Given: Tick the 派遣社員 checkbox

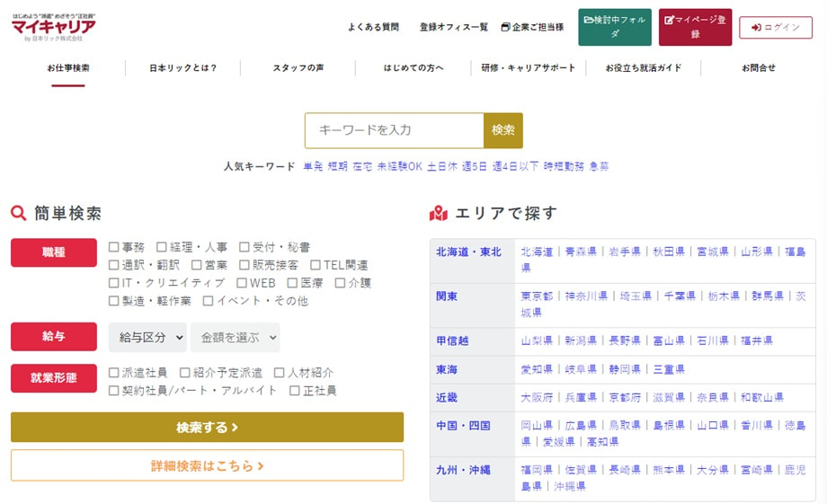Looking at the screenshot, I should pos(114,373).
